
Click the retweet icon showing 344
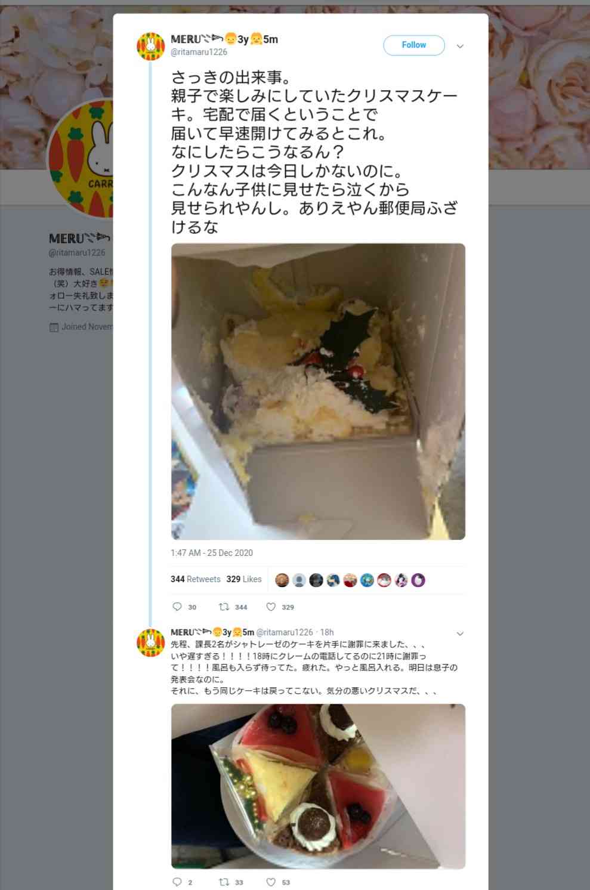(x=224, y=607)
